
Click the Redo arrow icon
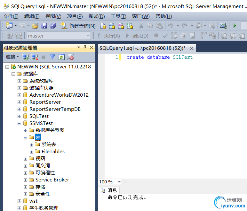click(184, 26)
